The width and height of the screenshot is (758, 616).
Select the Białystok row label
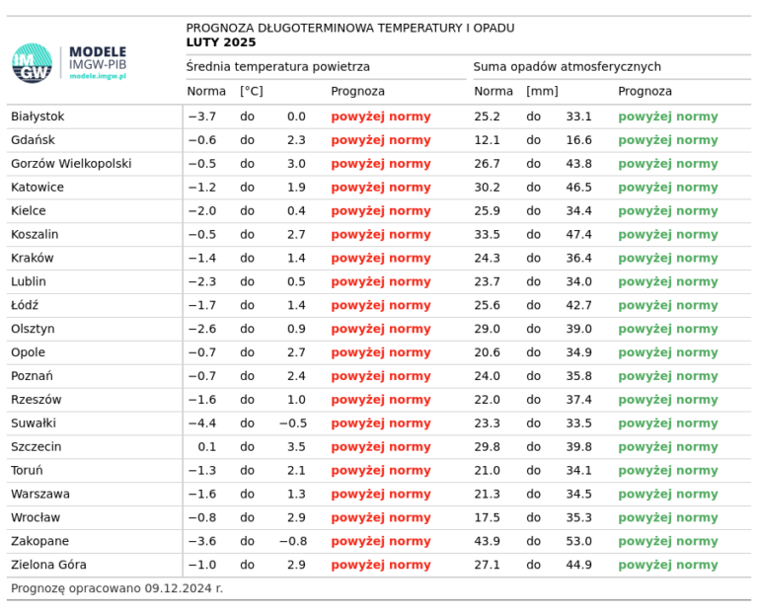(38, 116)
